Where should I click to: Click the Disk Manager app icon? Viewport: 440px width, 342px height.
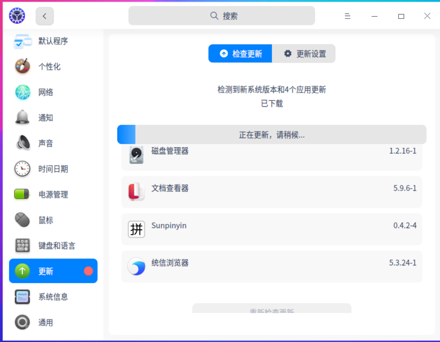click(x=136, y=155)
